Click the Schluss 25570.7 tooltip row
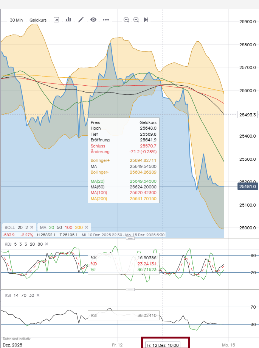Screen dimensions: 259x348 pyautogui.click(x=124, y=146)
